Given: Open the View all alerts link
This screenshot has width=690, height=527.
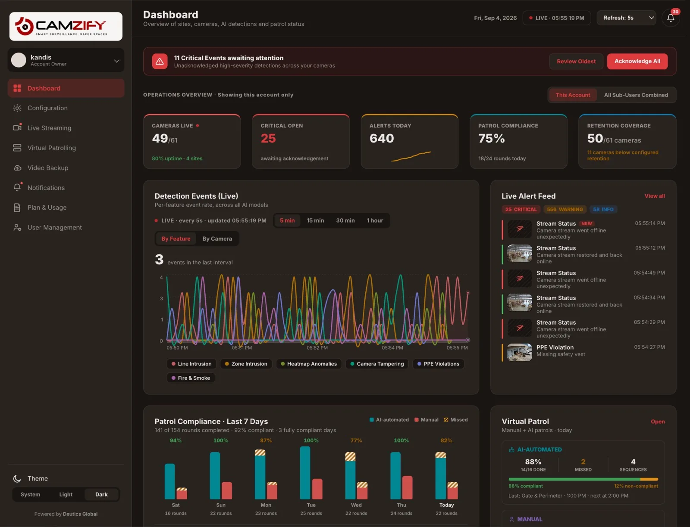Looking at the screenshot, I should point(654,196).
